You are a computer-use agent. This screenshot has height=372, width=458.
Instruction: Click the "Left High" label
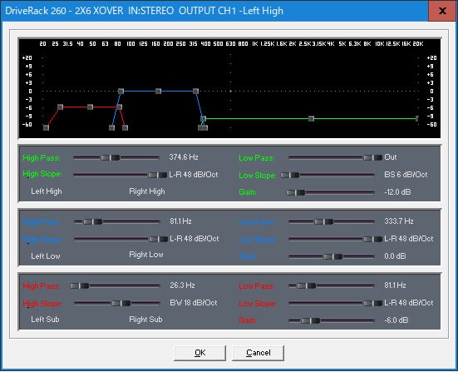click(47, 191)
